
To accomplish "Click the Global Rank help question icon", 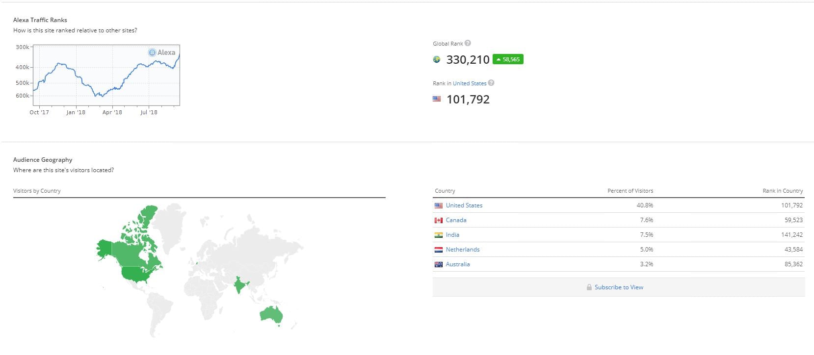I will click(x=468, y=43).
